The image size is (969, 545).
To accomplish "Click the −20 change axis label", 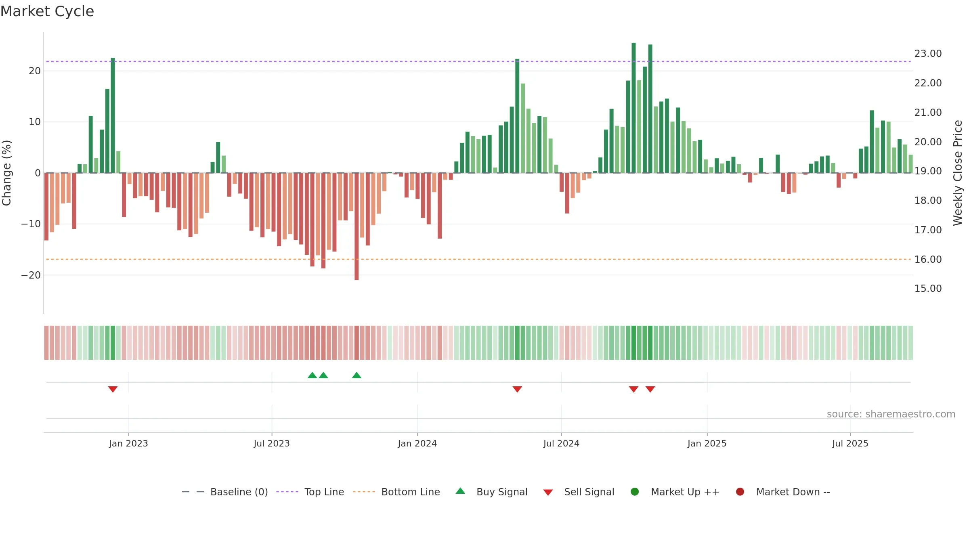I will point(31,275).
